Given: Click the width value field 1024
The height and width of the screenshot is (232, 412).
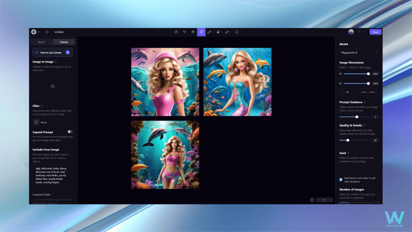Looking at the screenshot, I should pos(375,74).
